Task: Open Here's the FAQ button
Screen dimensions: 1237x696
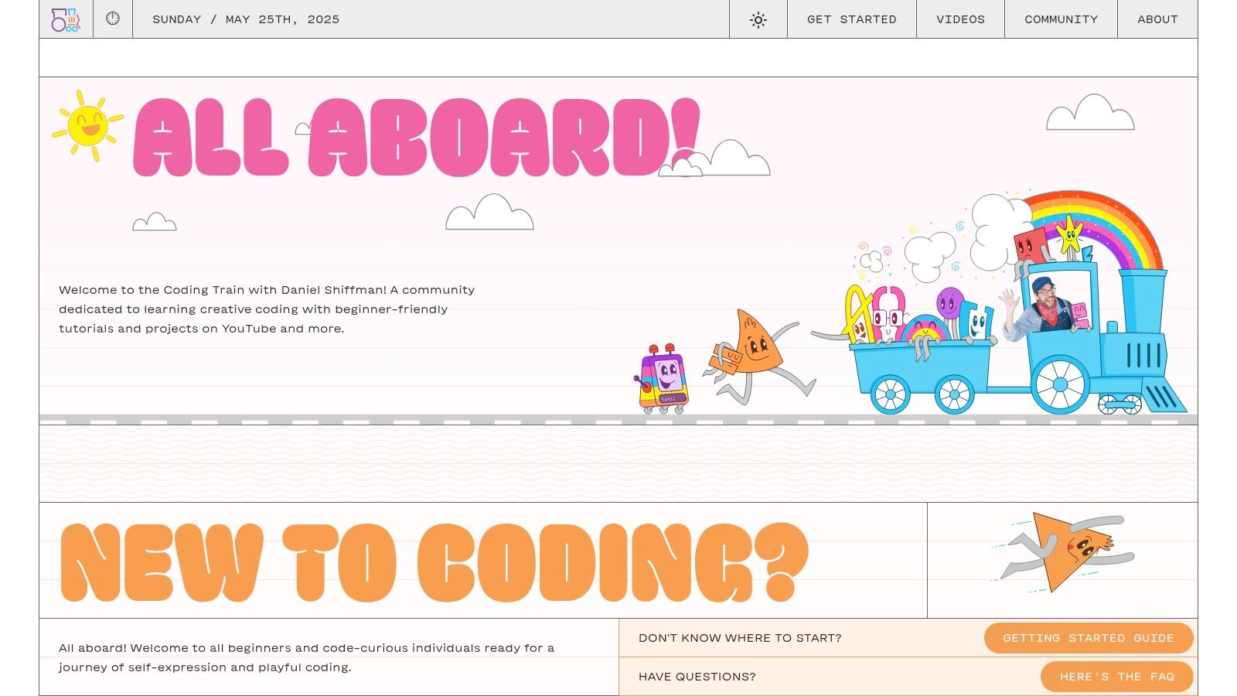Action: (x=1117, y=677)
